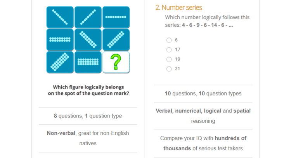Choose radio button for 19
The image size is (291, 158).
pyautogui.click(x=169, y=59)
